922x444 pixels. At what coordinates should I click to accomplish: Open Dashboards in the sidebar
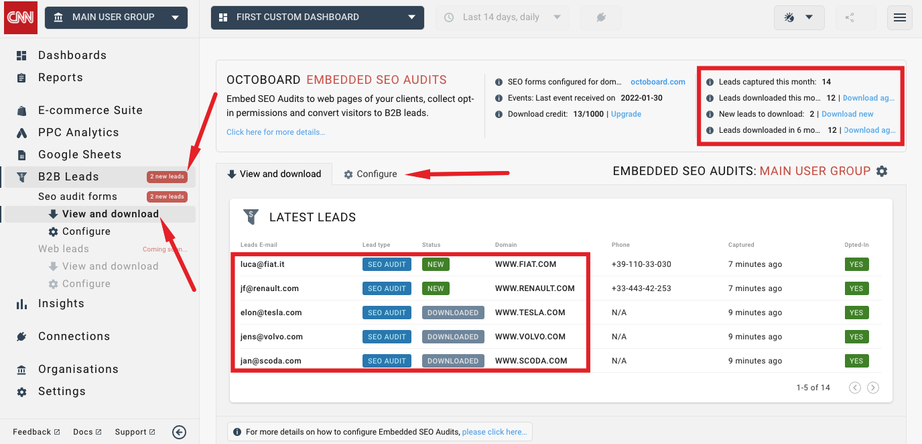point(72,55)
